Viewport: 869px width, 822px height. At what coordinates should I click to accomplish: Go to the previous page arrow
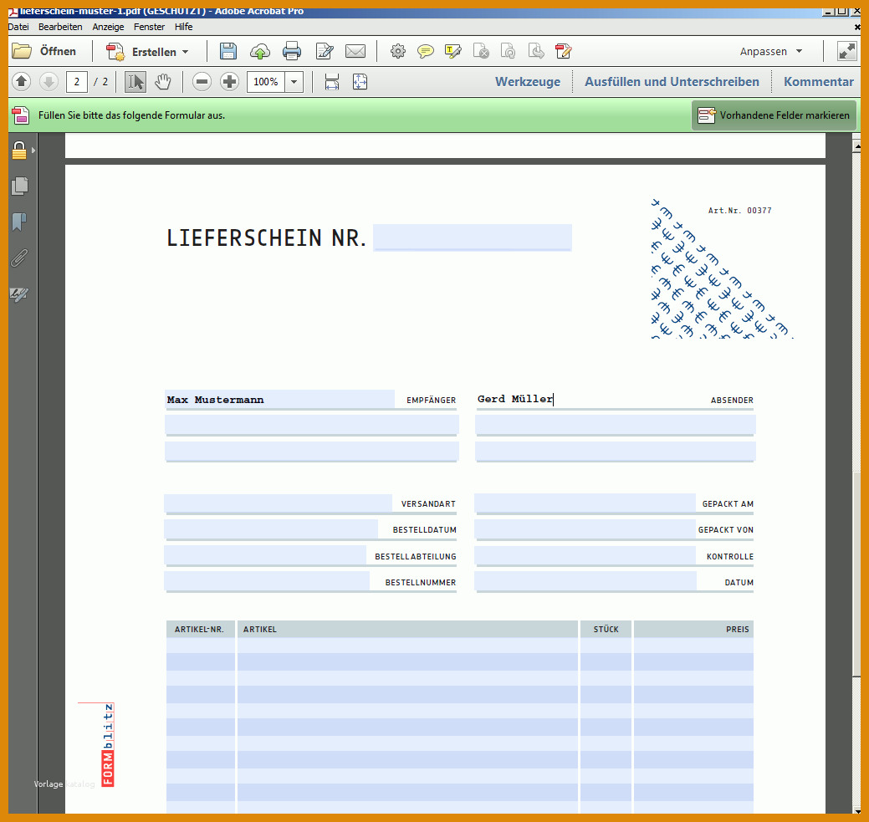[21, 82]
